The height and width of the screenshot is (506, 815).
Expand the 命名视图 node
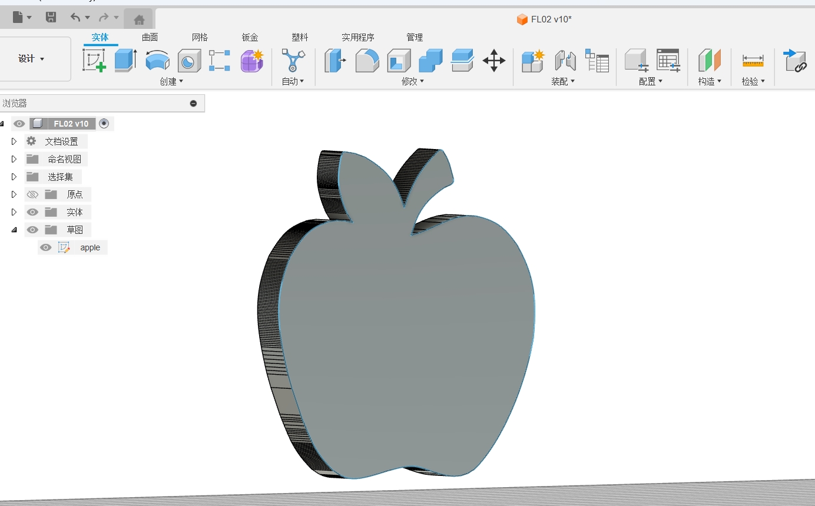coord(14,159)
